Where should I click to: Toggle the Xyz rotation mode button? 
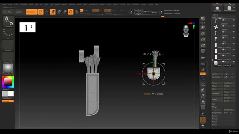pos(203,74)
